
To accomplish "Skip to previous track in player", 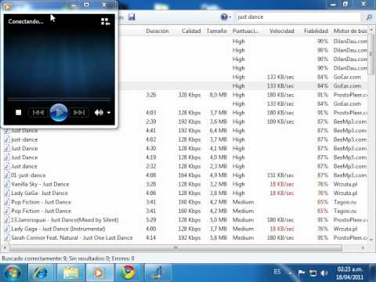I will 38,113.
